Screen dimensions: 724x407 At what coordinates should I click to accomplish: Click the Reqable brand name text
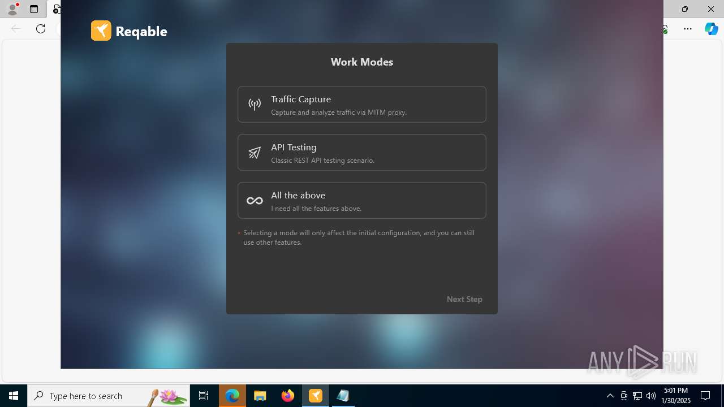point(141,32)
